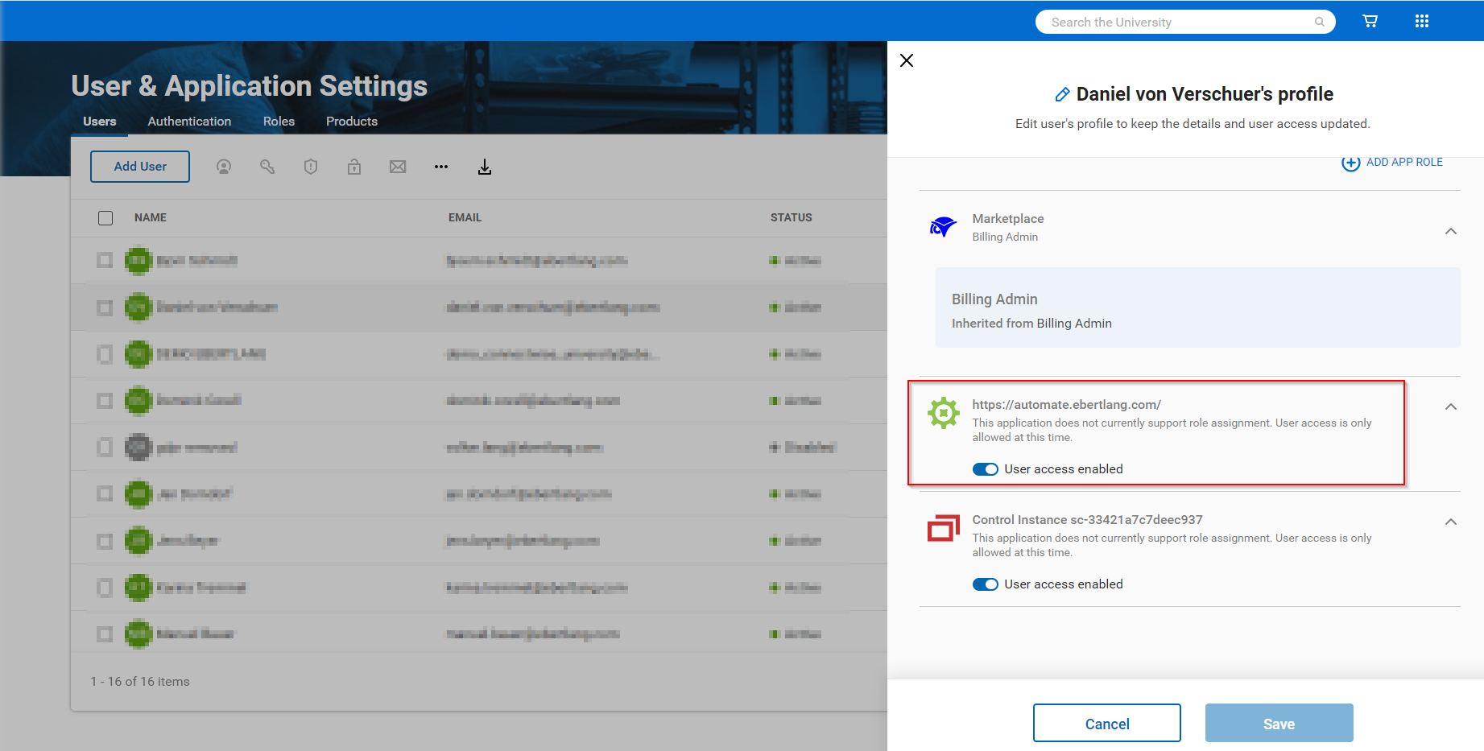Collapse the Marketplace role section
This screenshot has height=751, width=1484.
(1450, 232)
